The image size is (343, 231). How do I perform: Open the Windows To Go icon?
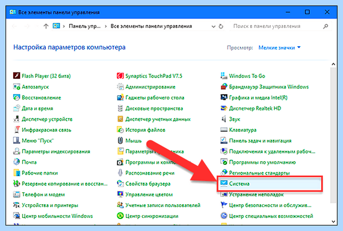(x=224, y=76)
